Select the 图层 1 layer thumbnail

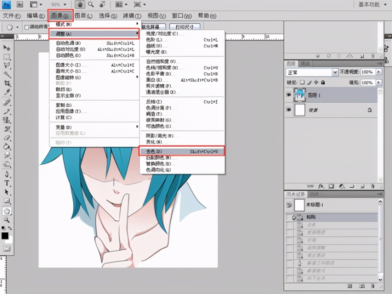coord(300,95)
